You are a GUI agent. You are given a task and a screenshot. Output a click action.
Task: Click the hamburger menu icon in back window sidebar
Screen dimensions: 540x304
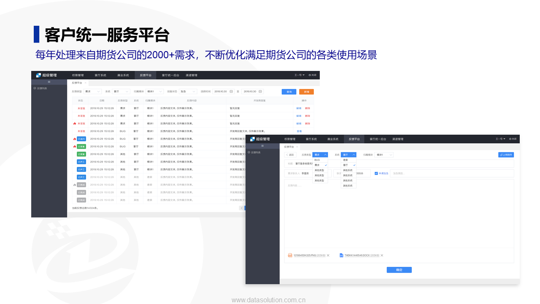click(x=49, y=82)
